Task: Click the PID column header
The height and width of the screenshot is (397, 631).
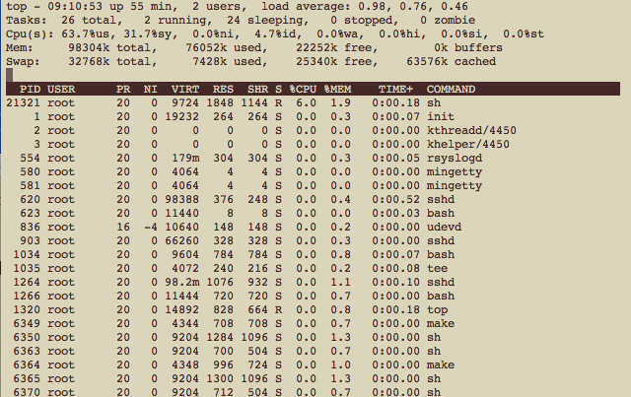Action: pyautogui.click(x=23, y=89)
